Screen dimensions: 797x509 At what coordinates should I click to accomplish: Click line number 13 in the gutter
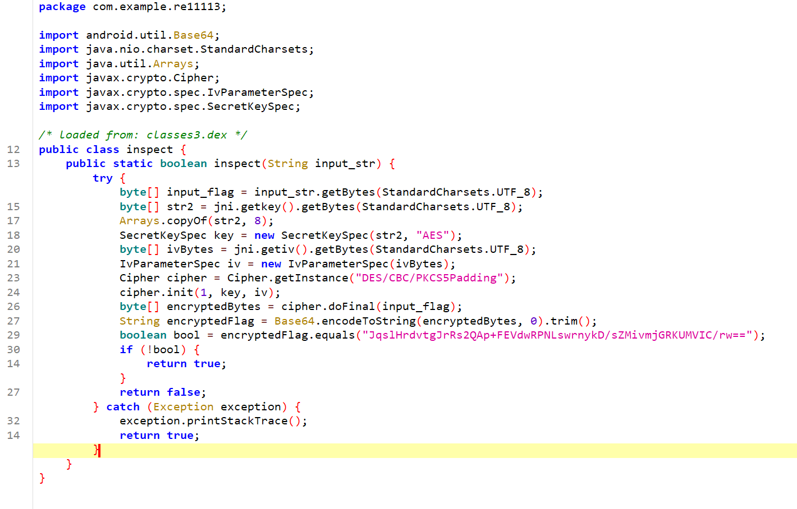[x=13, y=164]
